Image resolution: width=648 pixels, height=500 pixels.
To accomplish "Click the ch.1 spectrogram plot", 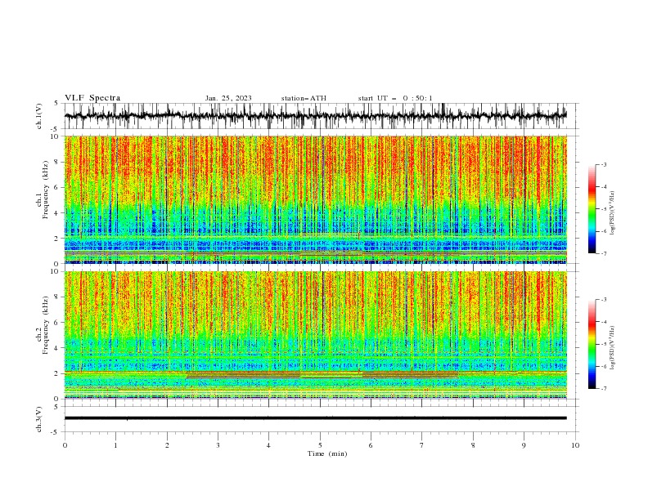I will 315,199.
